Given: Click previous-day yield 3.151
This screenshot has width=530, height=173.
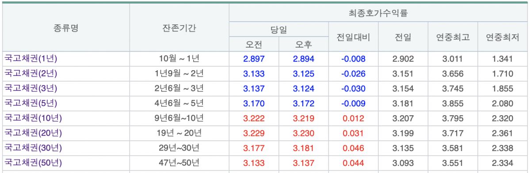Looking at the screenshot, I should (403, 74).
